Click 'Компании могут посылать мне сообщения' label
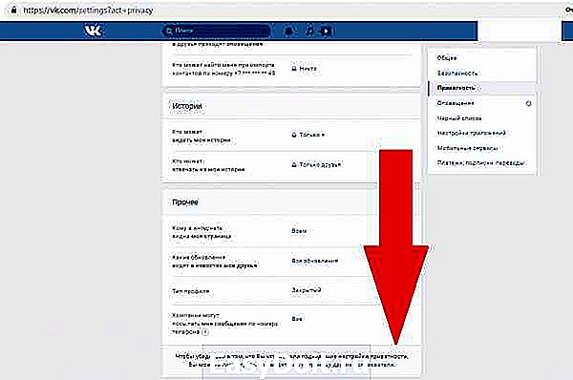The image size is (573, 380). pyautogui.click(x=224, y=324)
